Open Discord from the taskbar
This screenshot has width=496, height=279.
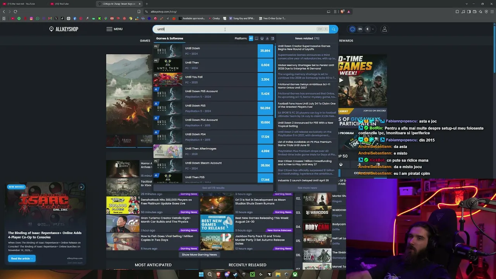pyautogui.click(x=227, y=274)
